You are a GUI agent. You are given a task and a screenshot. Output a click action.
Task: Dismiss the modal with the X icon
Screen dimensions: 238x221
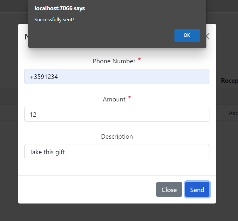tap(208, 37)
